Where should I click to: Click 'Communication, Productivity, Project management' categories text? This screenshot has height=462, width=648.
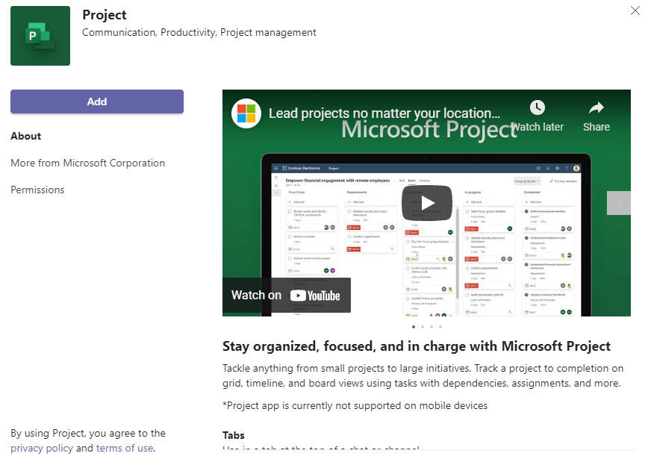point(199,32)
